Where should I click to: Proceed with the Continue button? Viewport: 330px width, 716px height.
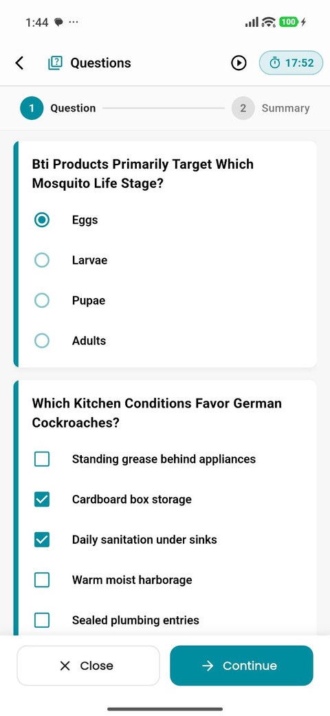point(241,666)
